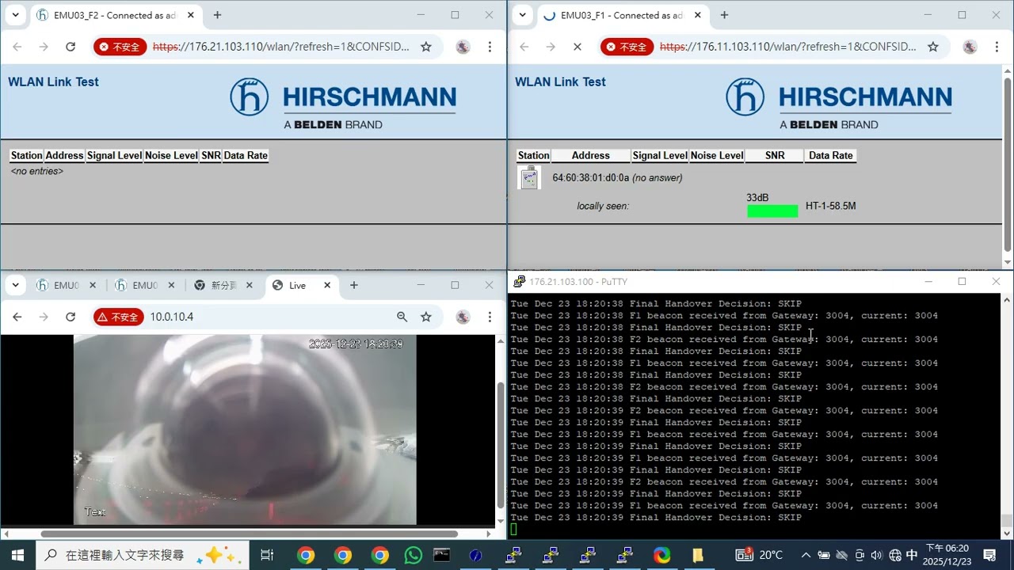The height and width of the screenshot is (570, 1014).
Task: Open Command Prompt from the taskbar
Action: [x=441, y=555]
